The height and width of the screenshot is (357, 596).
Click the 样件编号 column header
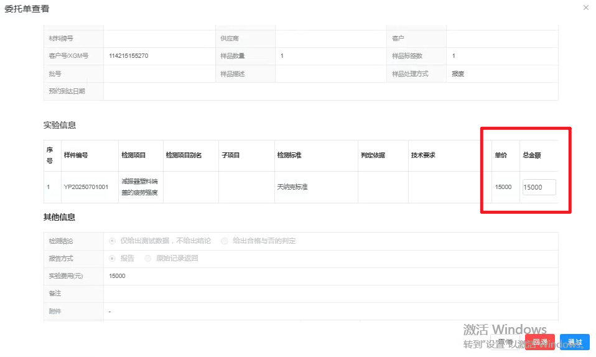pos(76,155)
